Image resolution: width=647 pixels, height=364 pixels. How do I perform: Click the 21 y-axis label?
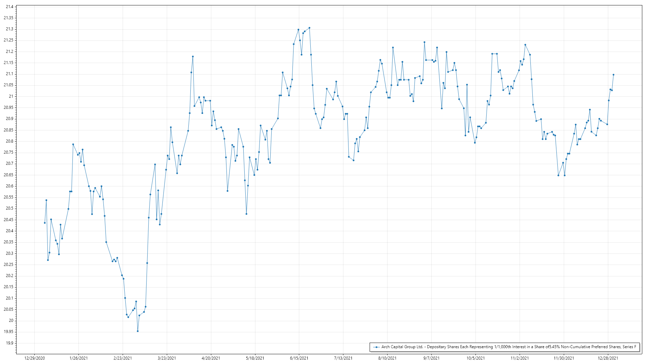pos(11,96)
